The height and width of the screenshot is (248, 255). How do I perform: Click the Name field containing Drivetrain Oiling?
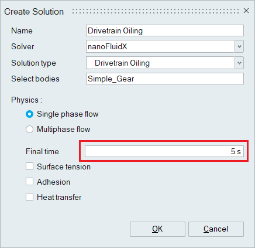click(165, 30)
